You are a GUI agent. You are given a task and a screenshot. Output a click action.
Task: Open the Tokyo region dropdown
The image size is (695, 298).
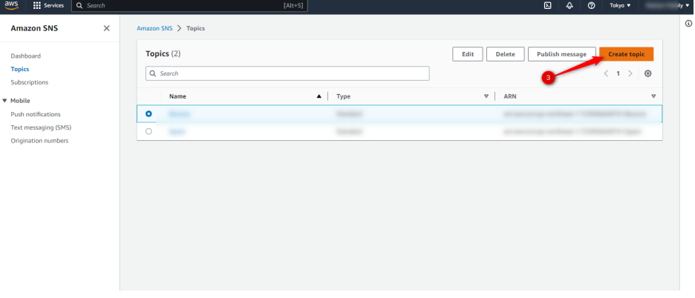point(619,5)
